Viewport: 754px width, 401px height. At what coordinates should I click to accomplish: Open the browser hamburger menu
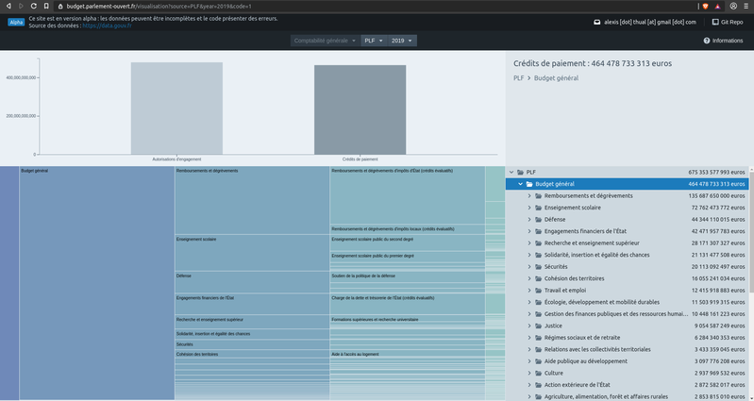[745, 6]
